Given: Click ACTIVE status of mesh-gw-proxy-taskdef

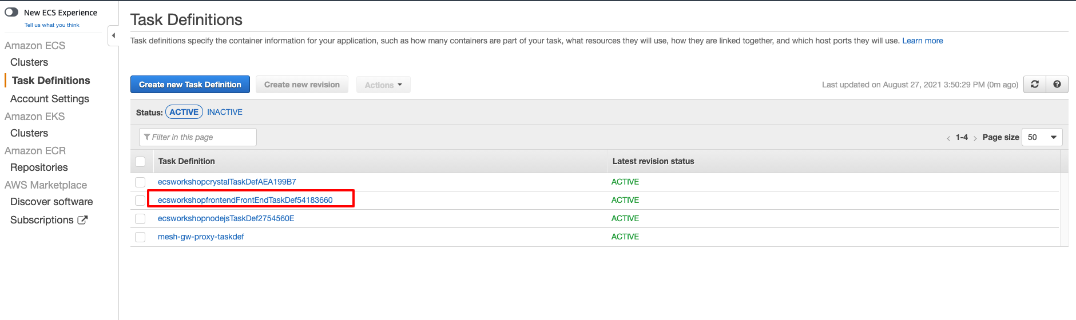Looking at the screenshot, I should tap(625, 237).
